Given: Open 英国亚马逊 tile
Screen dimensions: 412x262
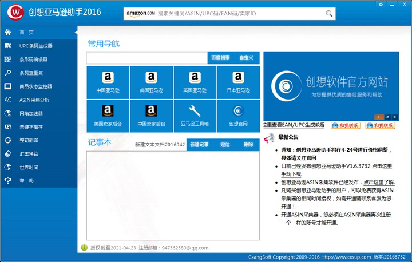Looking at the screenshot, I should click(x=195, y=82).
